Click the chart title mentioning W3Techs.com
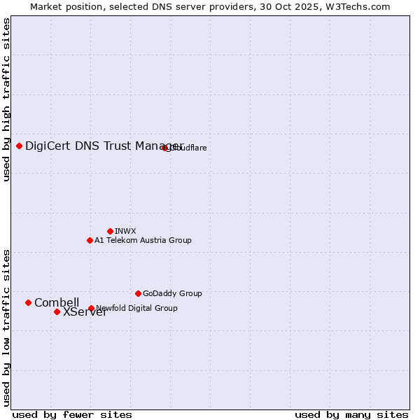 [210, 6]
